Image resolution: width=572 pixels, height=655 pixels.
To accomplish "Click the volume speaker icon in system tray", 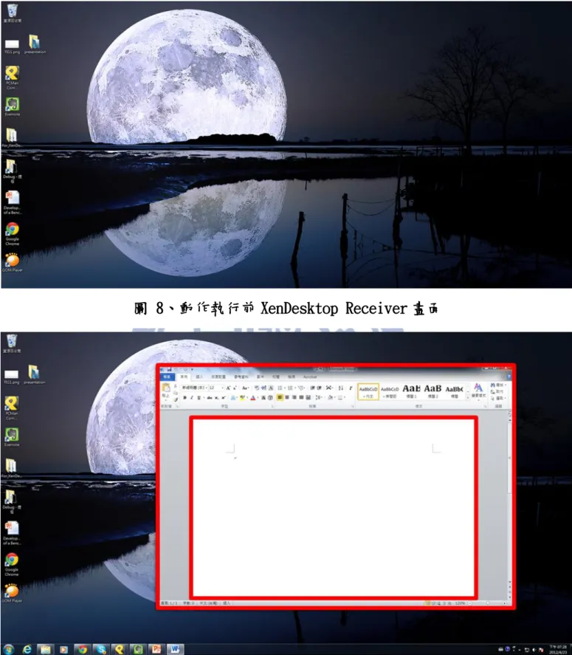I will point(534,649).
